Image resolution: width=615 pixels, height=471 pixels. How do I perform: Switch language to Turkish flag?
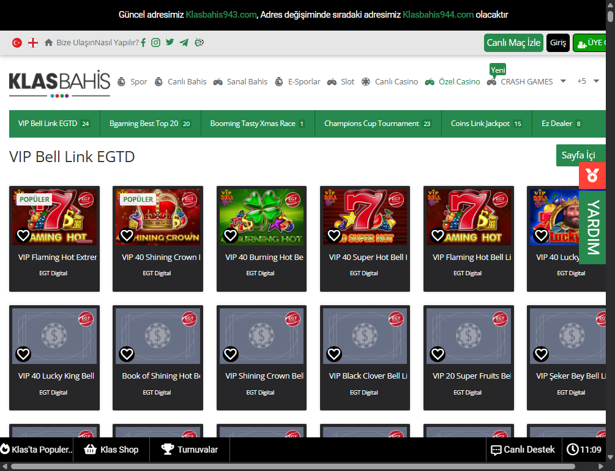point(17,43)
